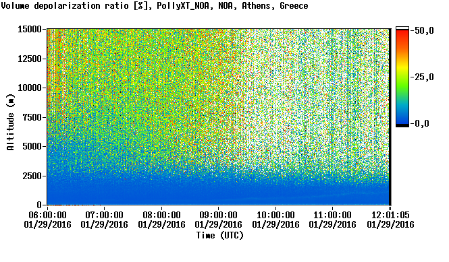449x262 pixels.
Task: Click the 15000 altitude tick label
Action: click(x=30, y=29)
